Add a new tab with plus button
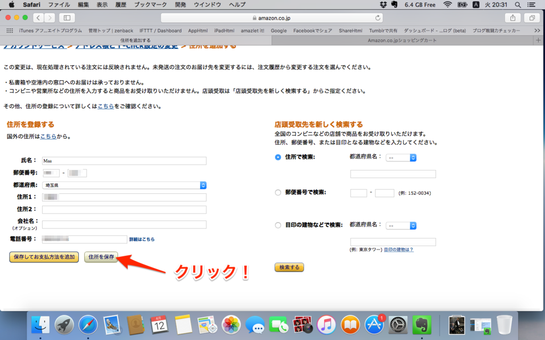This screenshot has height=340, width=545. pos(539,40)
